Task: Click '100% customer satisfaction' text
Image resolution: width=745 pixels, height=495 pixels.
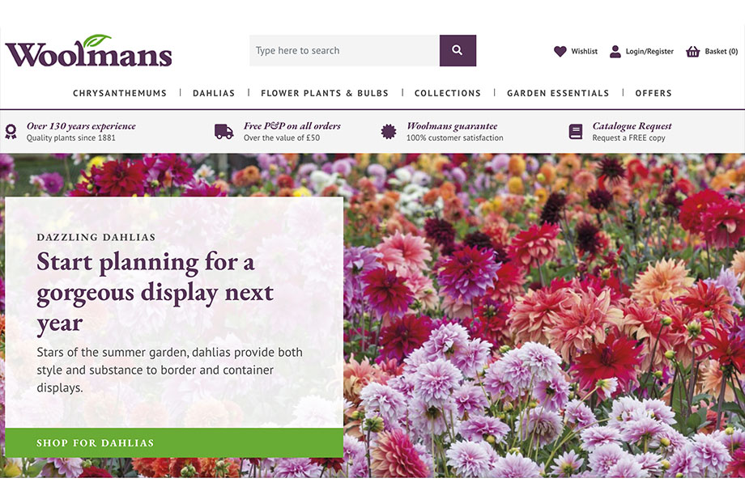Action: pos(455,137)
